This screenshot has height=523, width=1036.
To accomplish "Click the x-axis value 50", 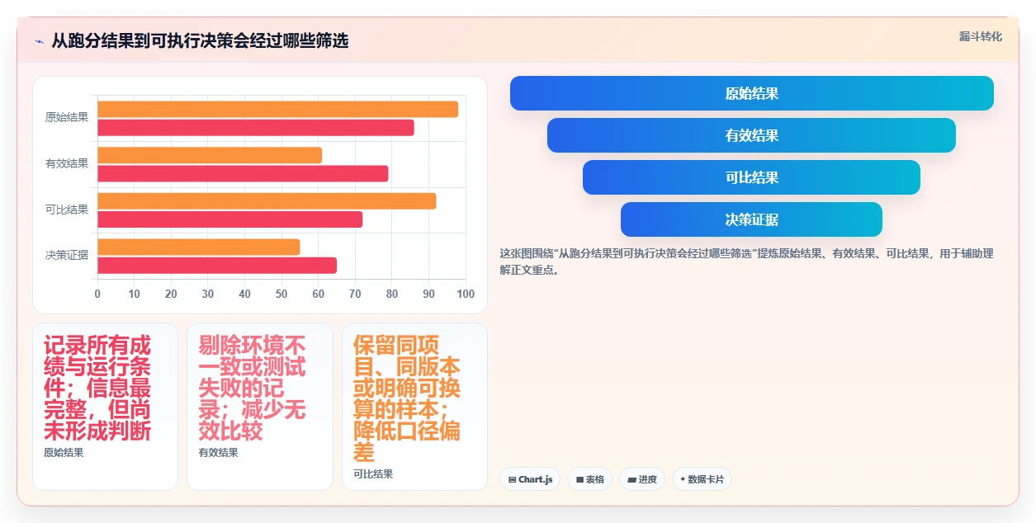I will click(x=281, y=294).
